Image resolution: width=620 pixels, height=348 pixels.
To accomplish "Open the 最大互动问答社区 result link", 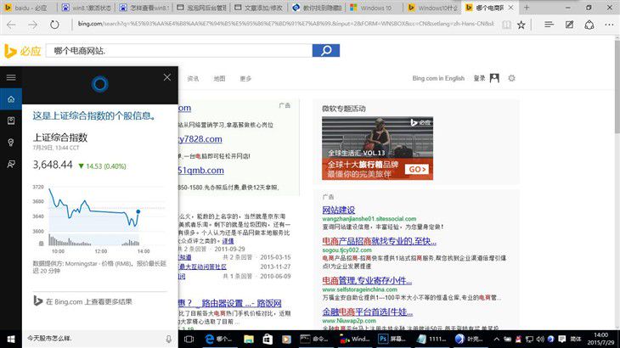I will coord(202,267).
